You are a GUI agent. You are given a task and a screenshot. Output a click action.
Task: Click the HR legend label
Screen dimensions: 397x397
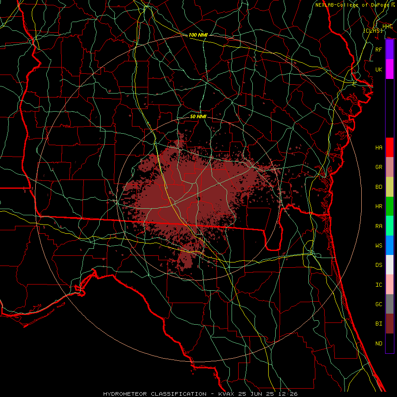click(x=379, y=206)
